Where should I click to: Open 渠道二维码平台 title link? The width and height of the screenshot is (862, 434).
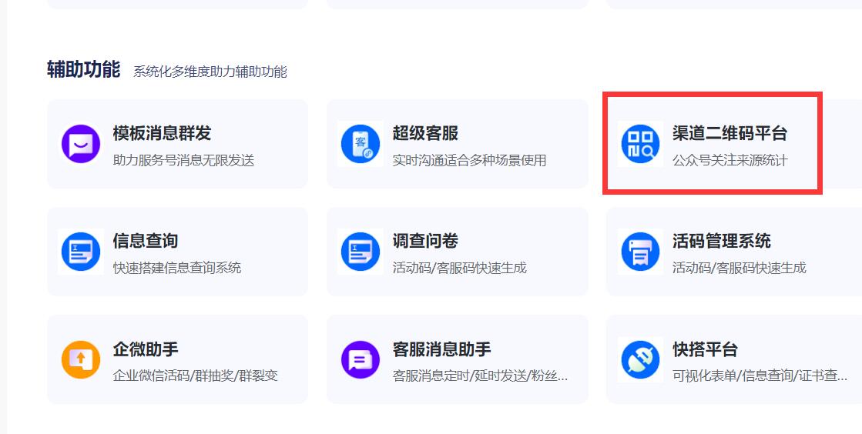pyautogui.click(x=730, y=133)
